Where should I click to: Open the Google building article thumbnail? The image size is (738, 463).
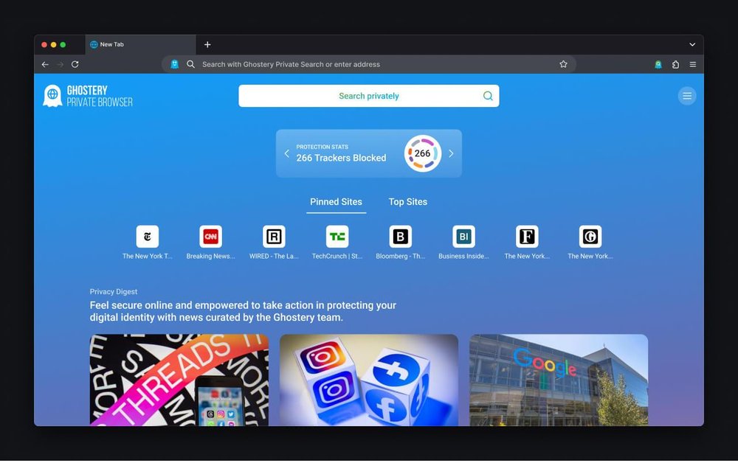[559, 380]
